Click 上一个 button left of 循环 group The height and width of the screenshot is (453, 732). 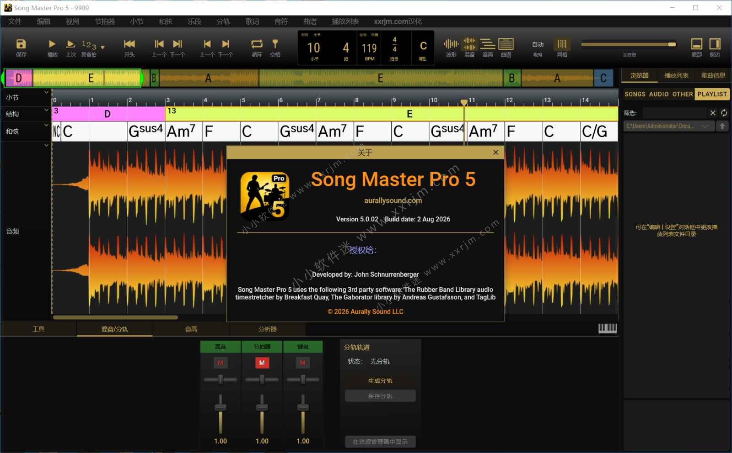[x=207, y=44]
